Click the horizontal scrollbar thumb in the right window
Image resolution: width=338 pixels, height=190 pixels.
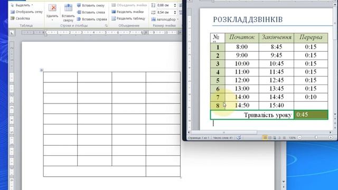(224, 132)
